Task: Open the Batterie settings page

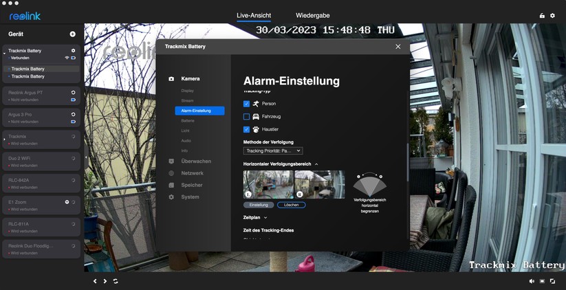Action: click(188, 121)
